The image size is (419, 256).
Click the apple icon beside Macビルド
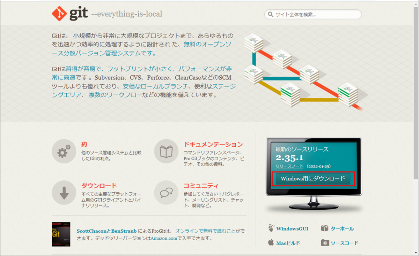pos(271,242)
